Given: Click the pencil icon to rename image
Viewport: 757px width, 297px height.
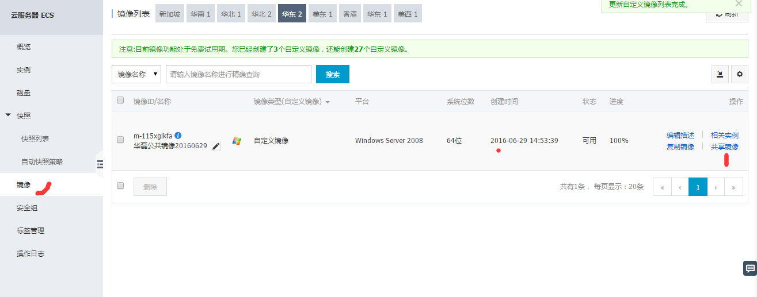Looking at the screenshot, I should (x=216, y=146).
